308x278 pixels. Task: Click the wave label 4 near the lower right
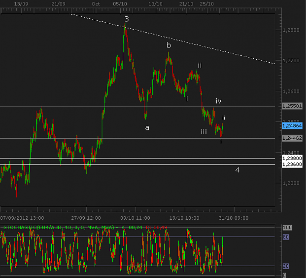238,170
